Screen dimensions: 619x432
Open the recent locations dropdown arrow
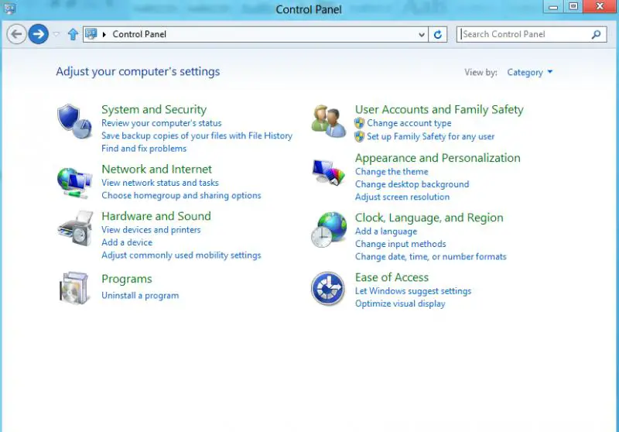pos(56,34)
